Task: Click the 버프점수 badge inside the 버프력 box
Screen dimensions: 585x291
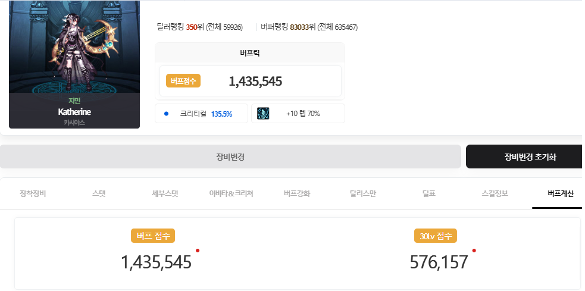Action: pyautogui.click(x=184, y=81)
